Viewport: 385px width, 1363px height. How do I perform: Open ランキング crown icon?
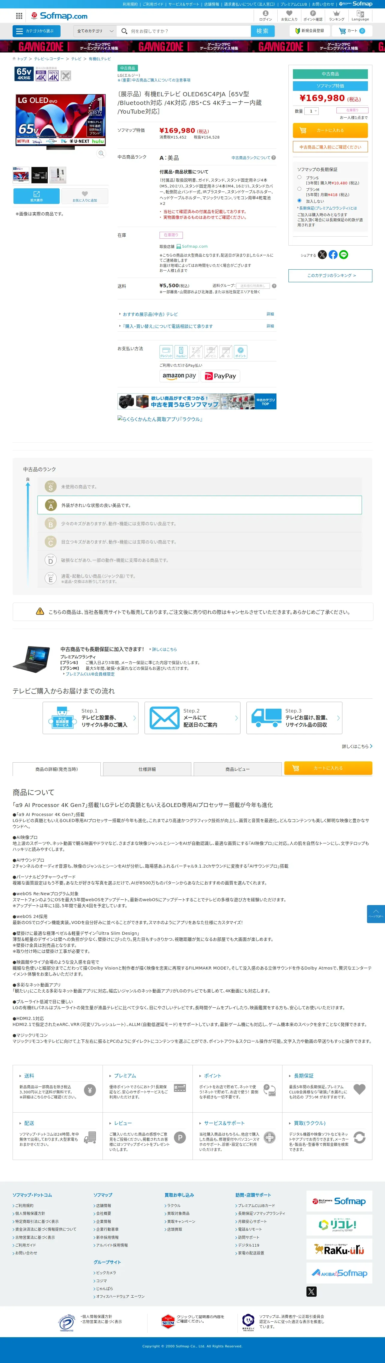click(336, 16)
